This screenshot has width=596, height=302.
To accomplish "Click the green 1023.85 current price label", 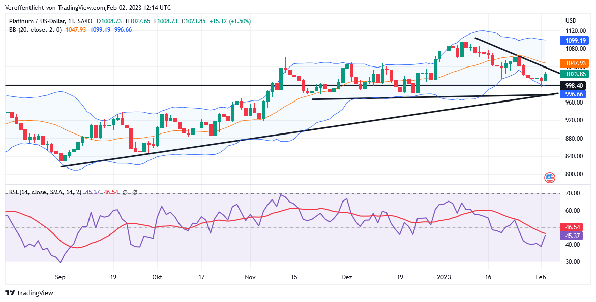I will click(574, 74).
